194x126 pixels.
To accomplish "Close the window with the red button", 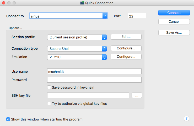I will pyautogui.click(x=4, y=3).
